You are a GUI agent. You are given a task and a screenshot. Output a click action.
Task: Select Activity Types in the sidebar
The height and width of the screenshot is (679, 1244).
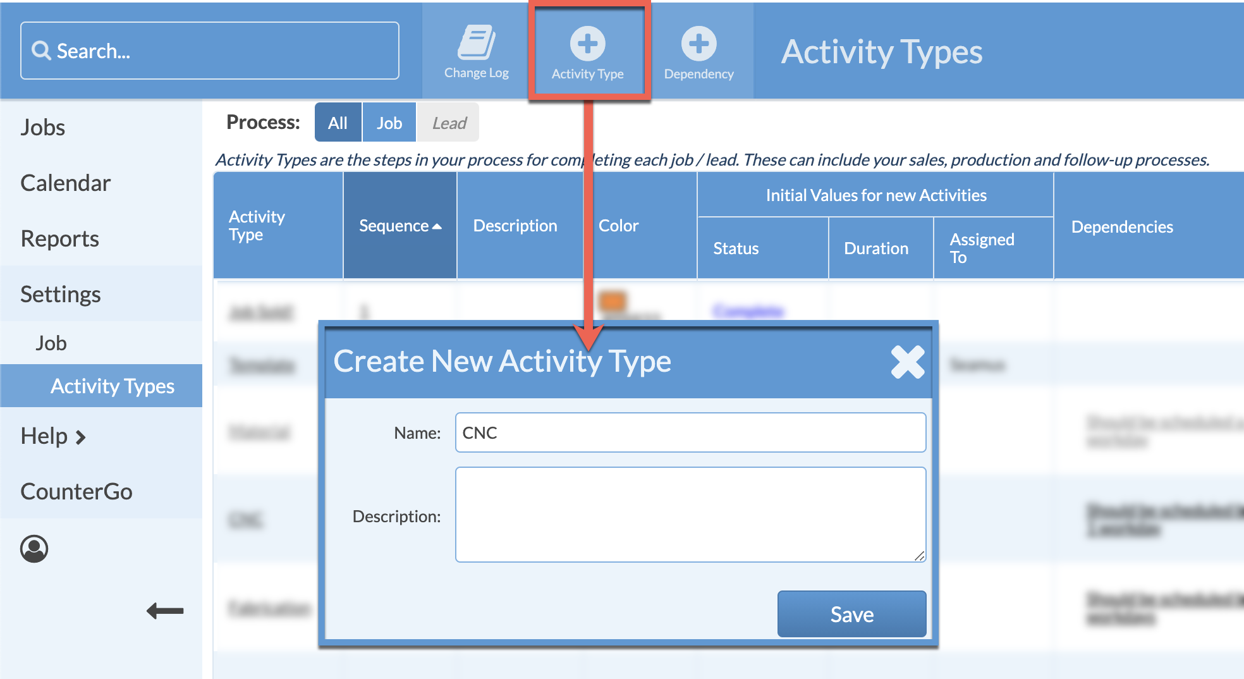(113, 386)
